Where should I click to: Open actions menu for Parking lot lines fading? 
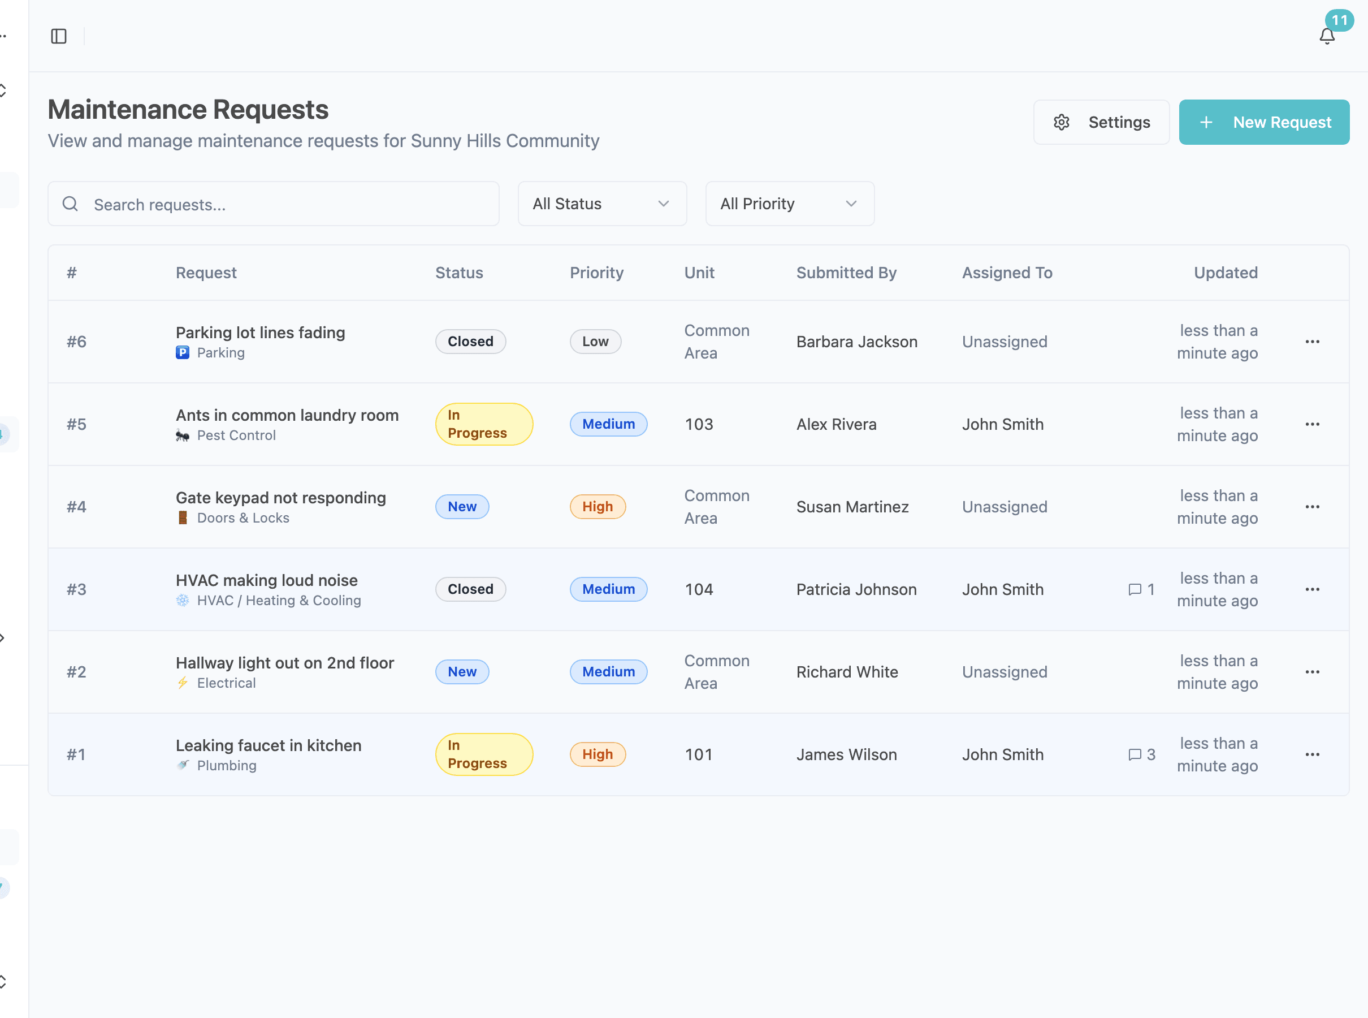click(1313, 342)
